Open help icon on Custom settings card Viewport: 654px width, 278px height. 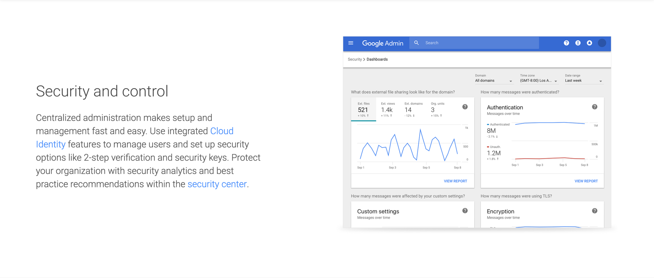(x=465, y=211)
